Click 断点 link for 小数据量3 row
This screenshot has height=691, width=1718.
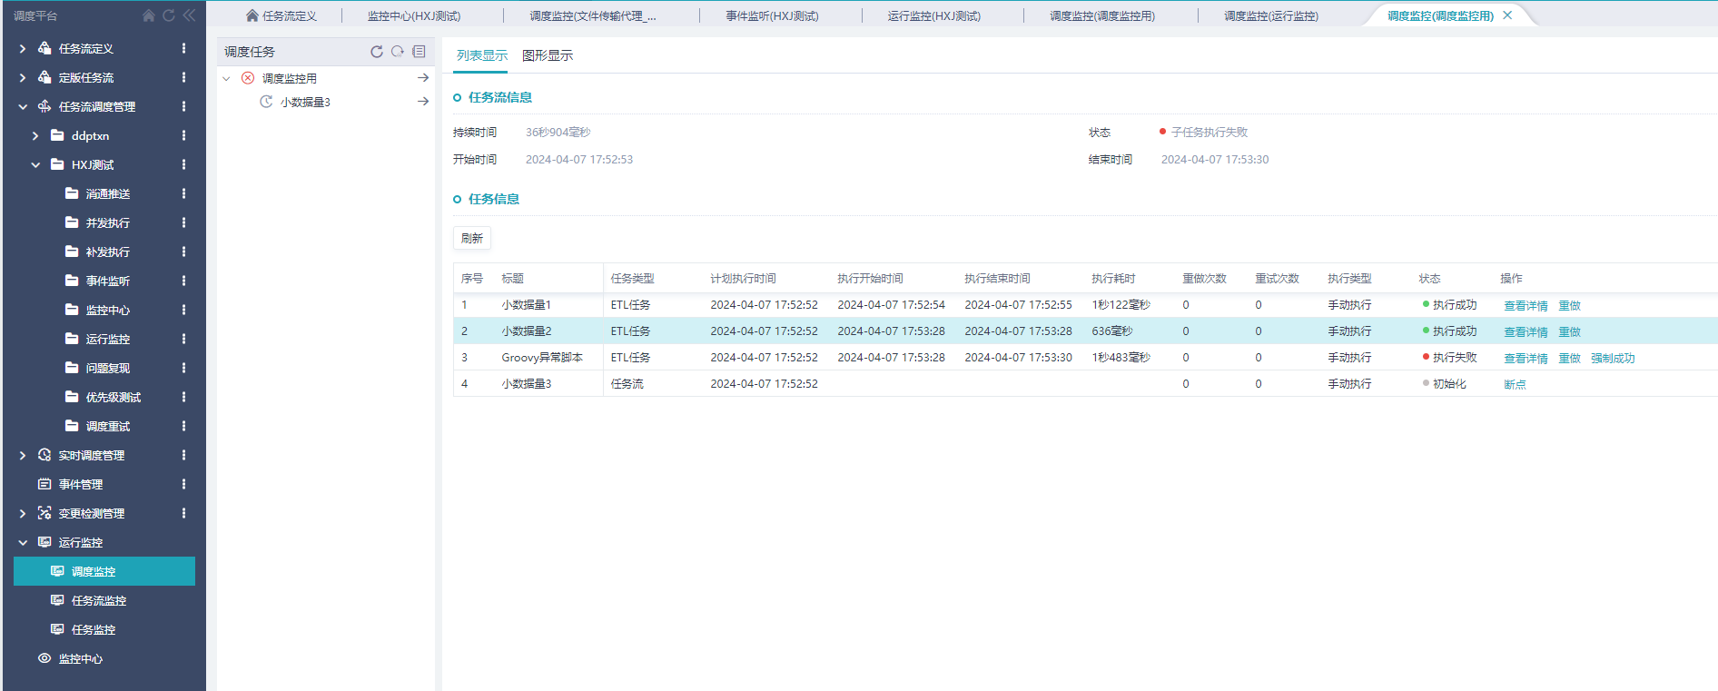pyautogui.click(x=1515, y=384)
